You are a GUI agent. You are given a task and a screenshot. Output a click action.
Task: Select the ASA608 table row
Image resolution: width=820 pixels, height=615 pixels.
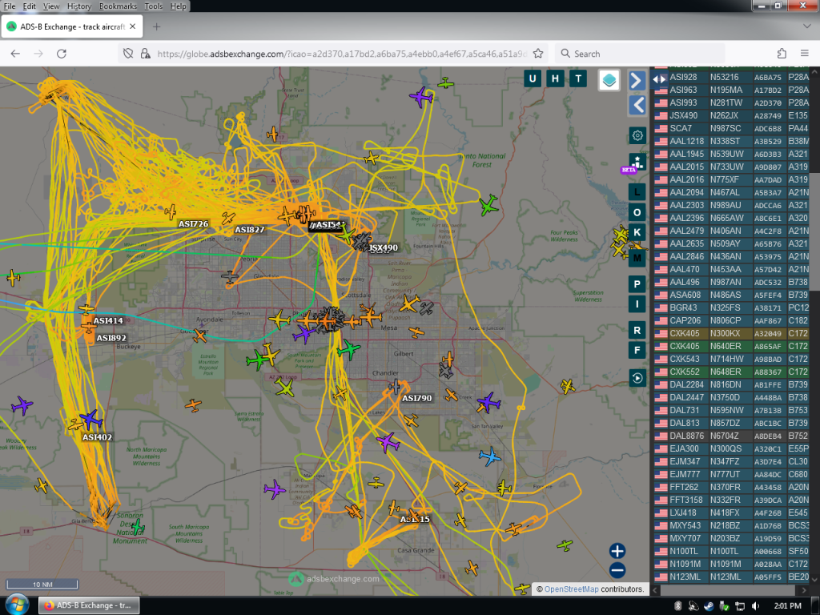click(x=731, y=295)
